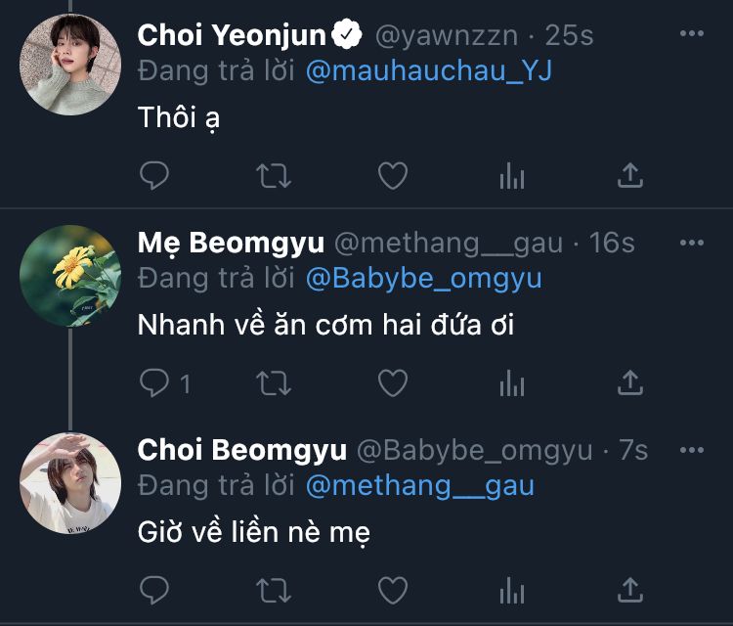Screen dimensions: 733x626
Task: View analytics for Choi Beomgyu's tweet
Action: pos(512,591)
